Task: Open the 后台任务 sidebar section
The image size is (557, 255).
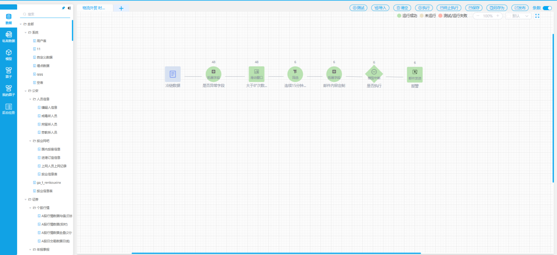Action: [x=8, y=109]
